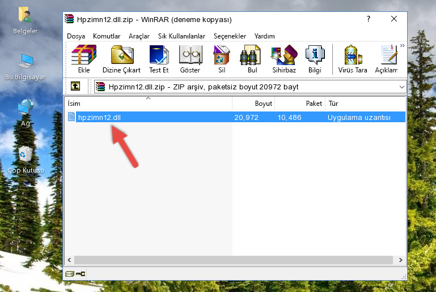Sort files by Tür column

pos(365,103)
